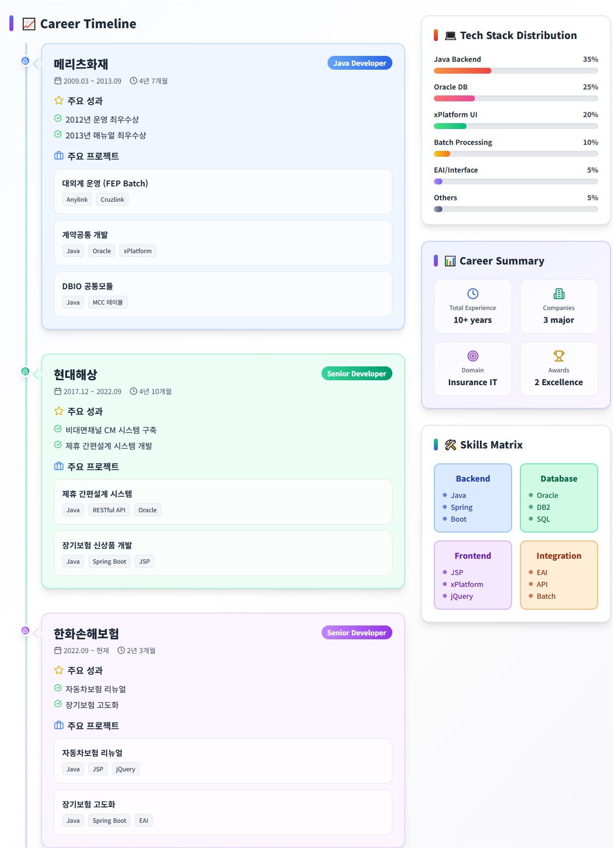Click the xPlatform UI progress bar
This screenshot has height=848, width=613.
(516, 126)
